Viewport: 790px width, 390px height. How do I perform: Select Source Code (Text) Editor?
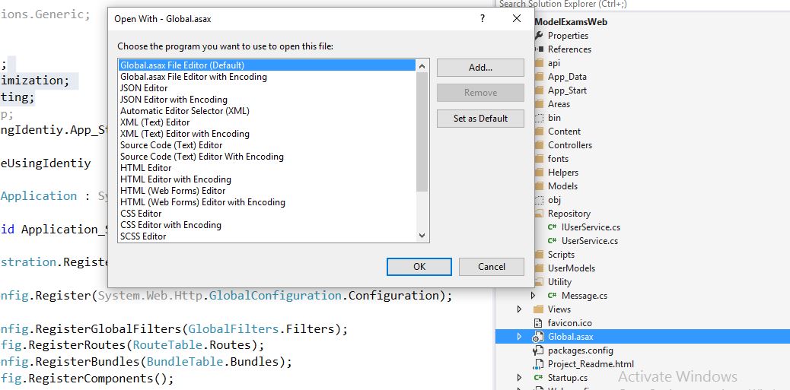point(171,145)
